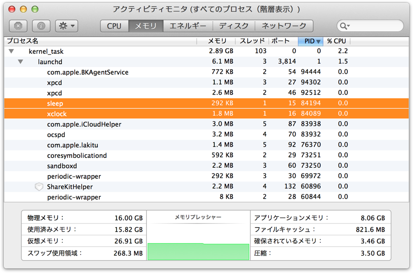
Task: Select com.apple.BKAgentService process
Action: [206, 72]
